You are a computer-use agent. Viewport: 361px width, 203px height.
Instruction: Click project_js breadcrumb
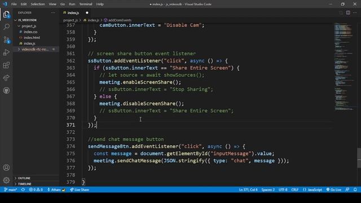71,20
